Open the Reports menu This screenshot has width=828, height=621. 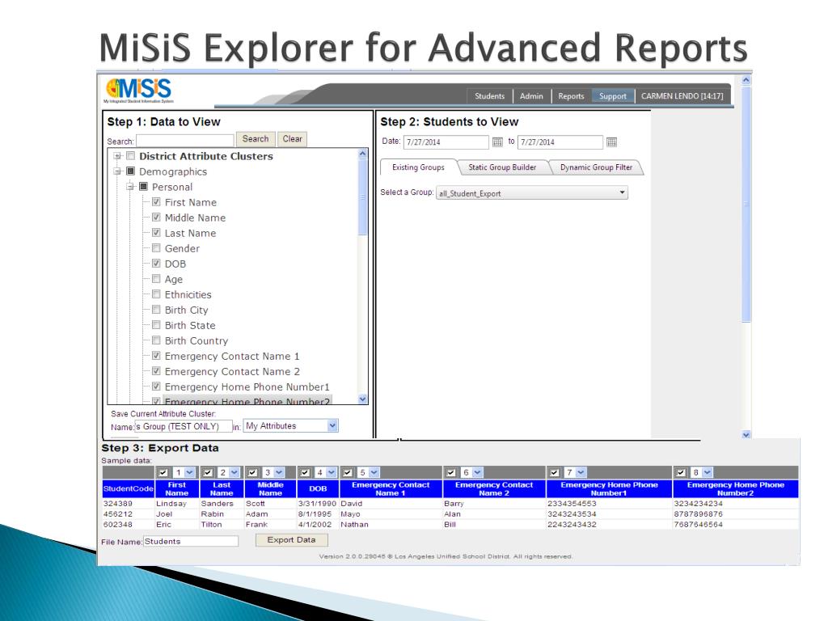tap(571, 96)
